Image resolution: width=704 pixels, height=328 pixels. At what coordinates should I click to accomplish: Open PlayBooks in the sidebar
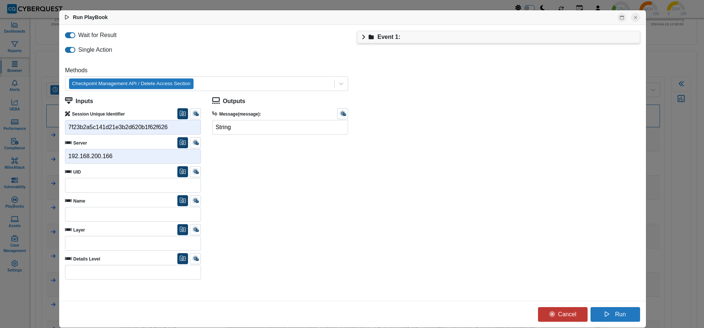pos(15,203)
